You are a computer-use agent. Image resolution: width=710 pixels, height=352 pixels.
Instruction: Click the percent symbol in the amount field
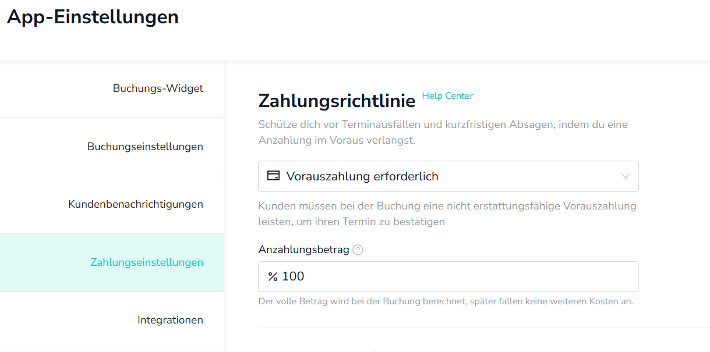tap(273, 276)
